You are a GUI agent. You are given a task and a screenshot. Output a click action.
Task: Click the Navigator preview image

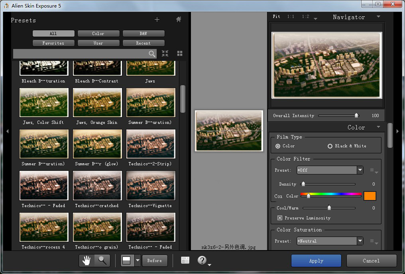[x=327, y=65]
